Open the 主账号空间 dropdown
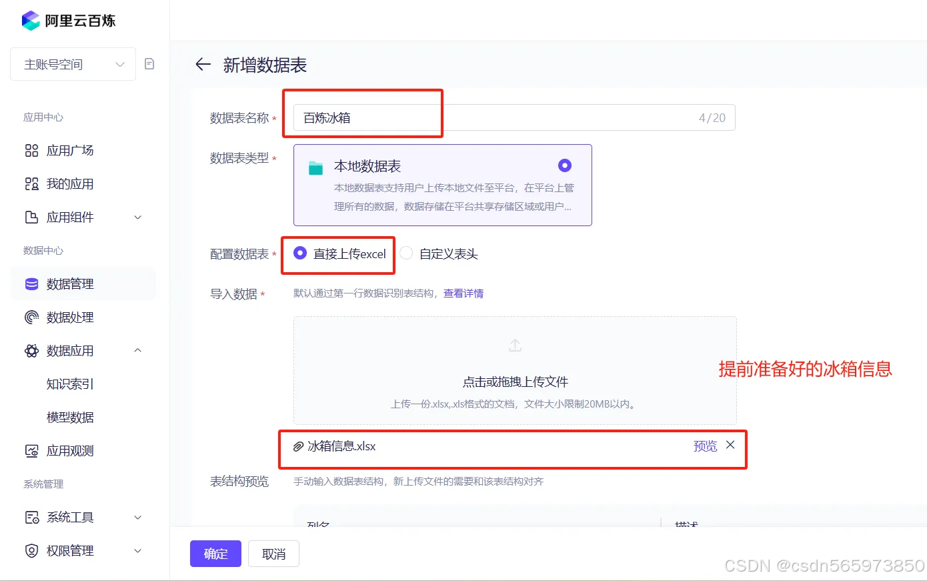The image size is (927, 581). [x=72, y=63]
